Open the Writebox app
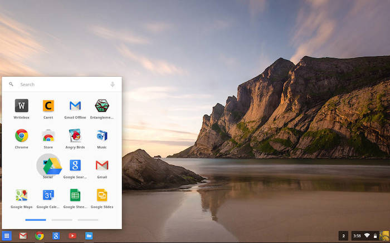This screenshot has width=390, height=243. point(22,106)
